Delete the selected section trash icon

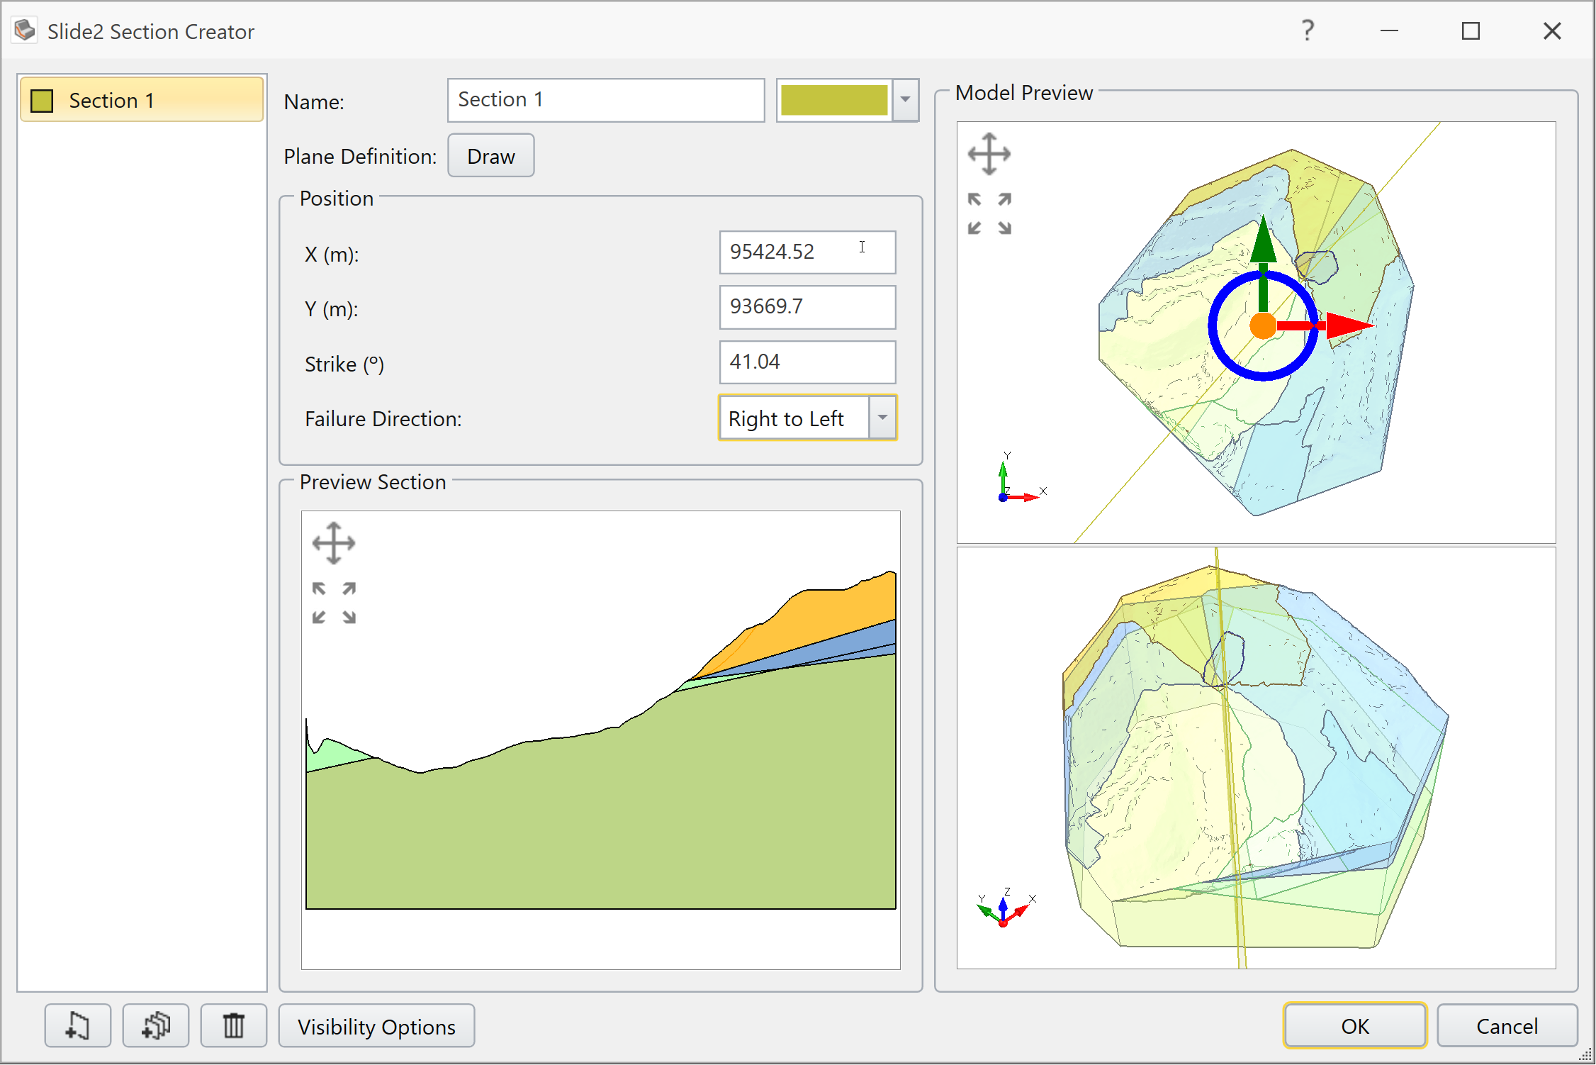click(x=234, y=1025)
